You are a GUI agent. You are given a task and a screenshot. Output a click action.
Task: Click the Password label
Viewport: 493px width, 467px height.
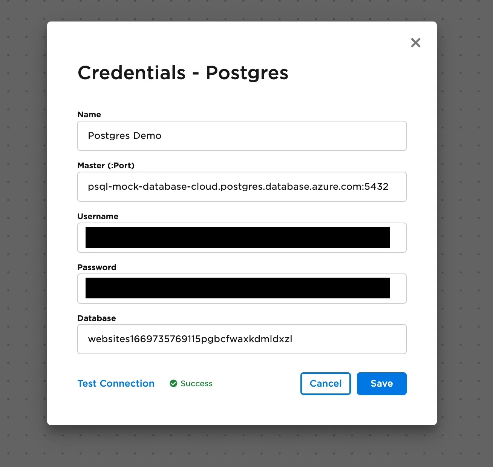[97, 267]
